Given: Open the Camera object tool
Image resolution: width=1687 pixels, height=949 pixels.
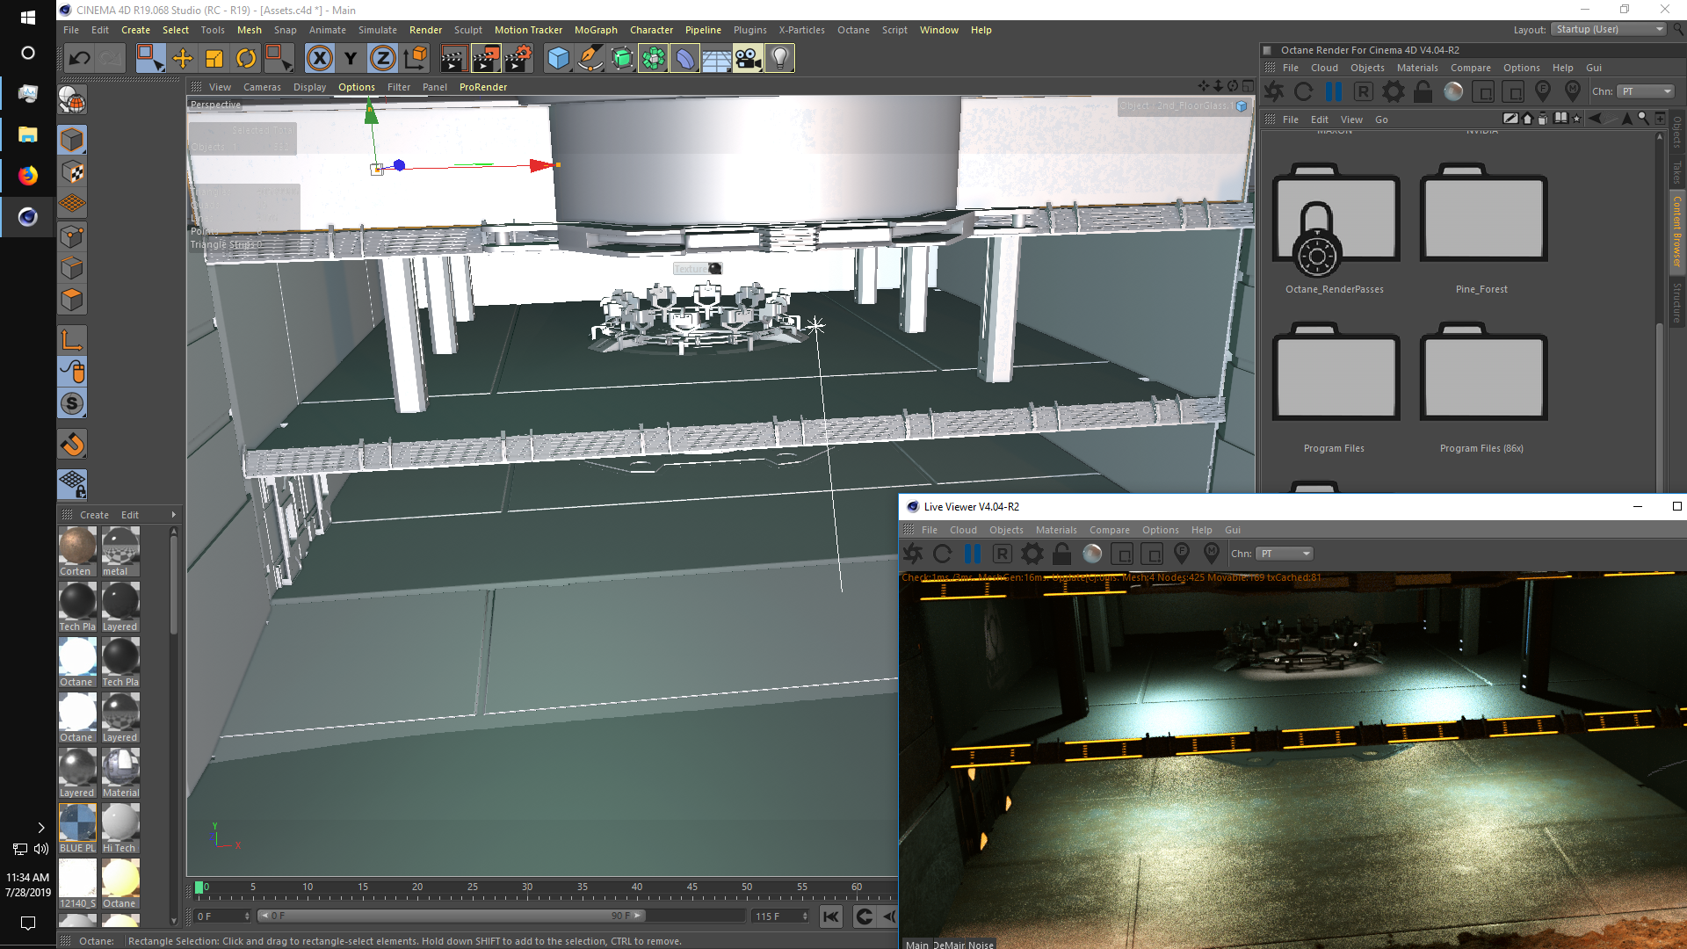Looking at the screenshot, I should coord(748,59).
